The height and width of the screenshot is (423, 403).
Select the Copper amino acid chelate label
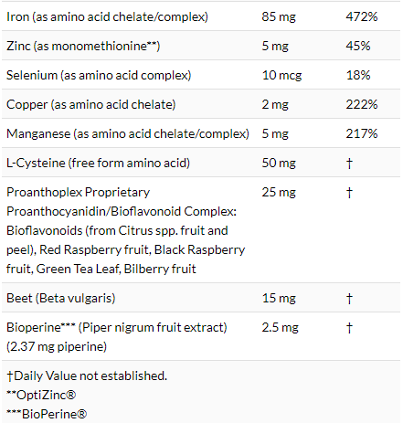point(91,104)
